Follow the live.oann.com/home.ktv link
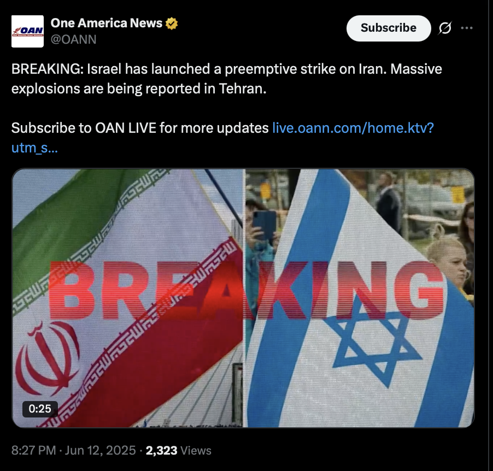Screen dimensions: 493x471 353,128
